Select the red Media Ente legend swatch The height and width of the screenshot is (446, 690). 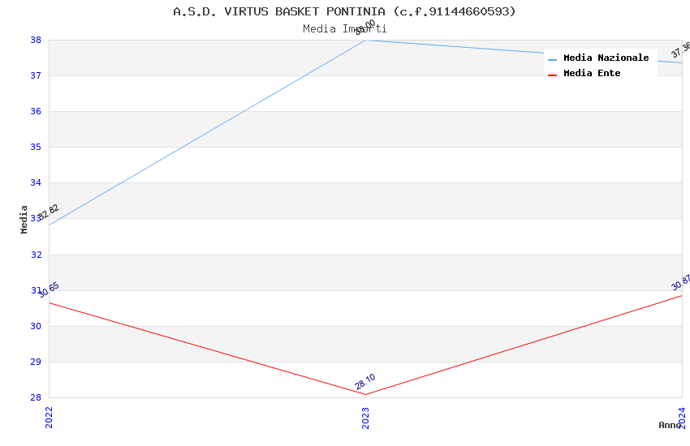pos(552,75)
